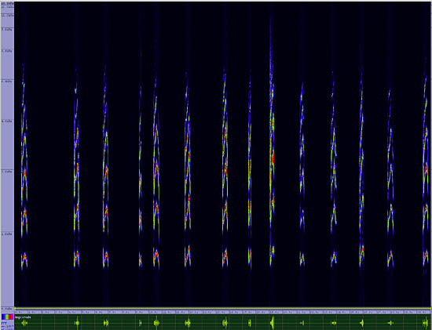
Task: Click inside the green amplitude waveform panel
Action: (x=223, y=322)
